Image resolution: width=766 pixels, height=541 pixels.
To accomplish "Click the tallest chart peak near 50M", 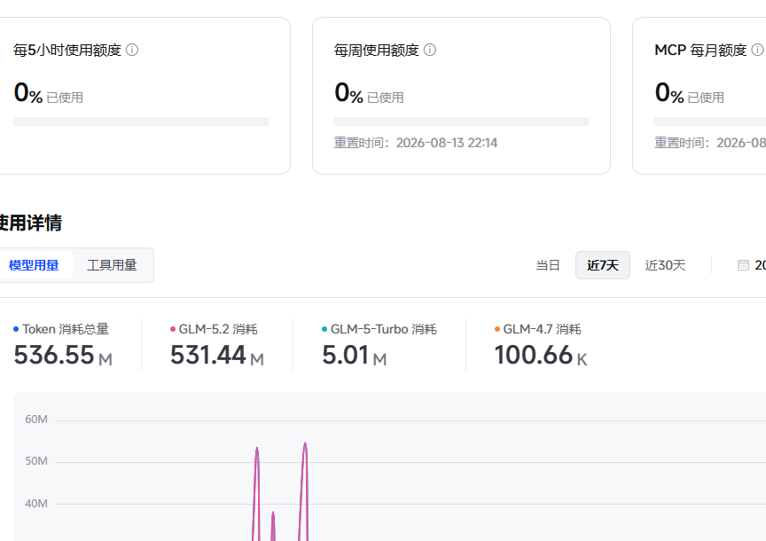I will [305, 443].
